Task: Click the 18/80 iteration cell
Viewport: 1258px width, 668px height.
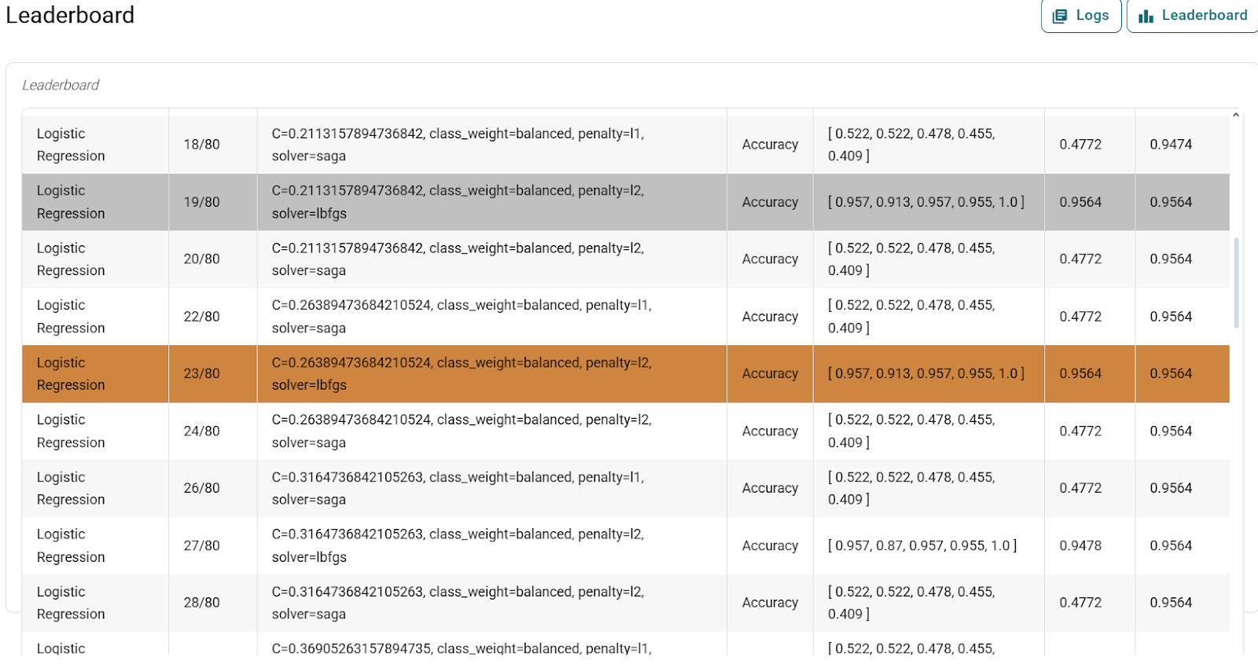Action: 202,145
